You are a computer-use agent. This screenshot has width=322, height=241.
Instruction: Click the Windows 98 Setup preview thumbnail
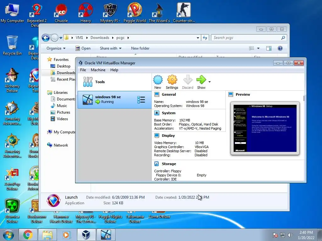pyautogui.click(x=265, y=128)
